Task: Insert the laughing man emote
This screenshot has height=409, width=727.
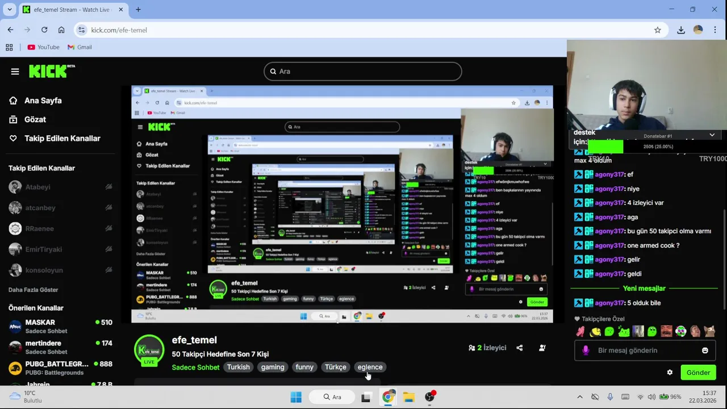Action: 666,331
